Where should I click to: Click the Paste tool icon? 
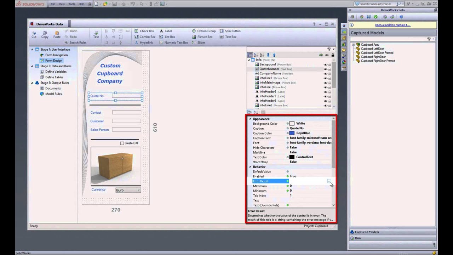57,34
